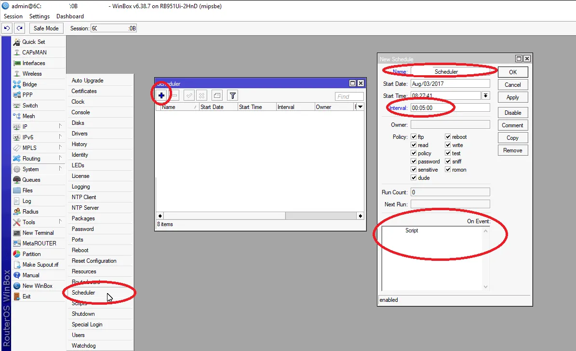
Task: Apply the new schedule settings
Action: [x=512, y=97]
